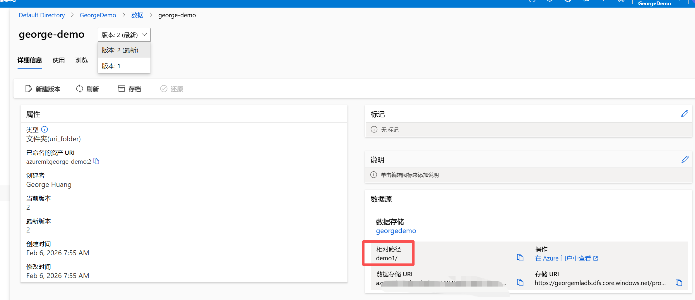Click the info icon next to 类型

44,129
